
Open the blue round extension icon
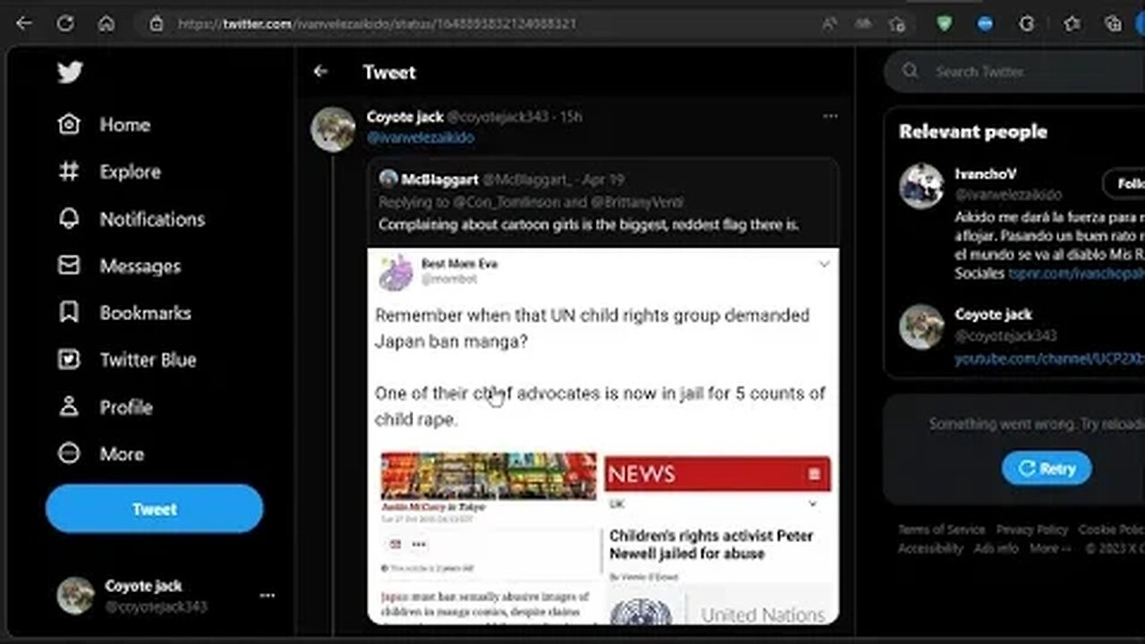click(985, 24)
